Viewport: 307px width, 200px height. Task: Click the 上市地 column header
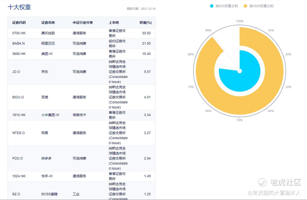[x=114, y=23]
